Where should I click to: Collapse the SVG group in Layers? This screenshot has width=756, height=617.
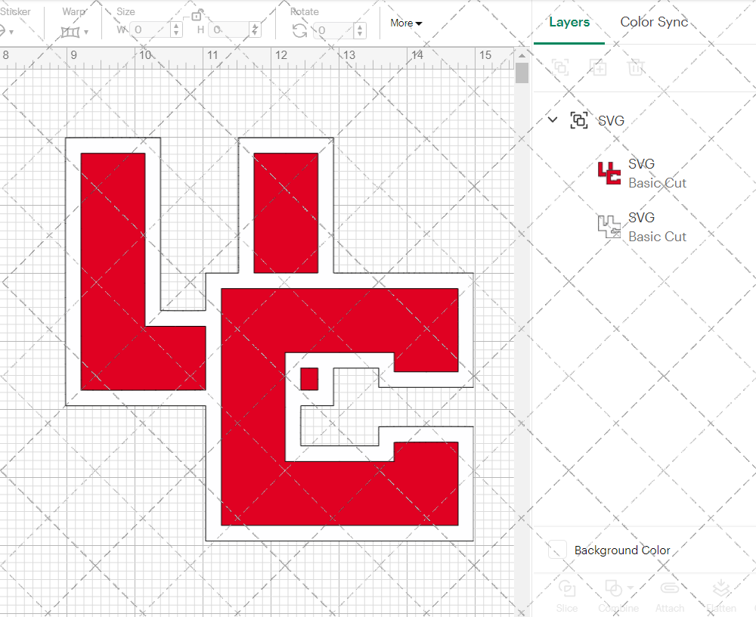tap(553, 119)
